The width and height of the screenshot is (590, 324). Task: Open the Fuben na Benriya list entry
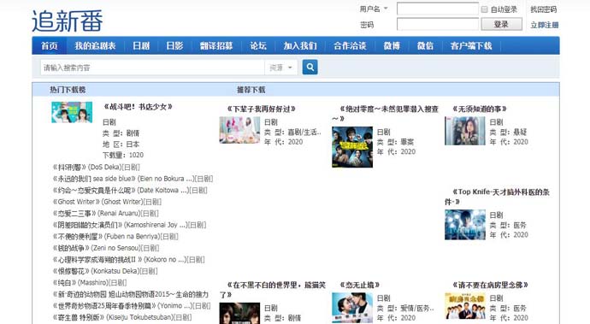[115, 237]
